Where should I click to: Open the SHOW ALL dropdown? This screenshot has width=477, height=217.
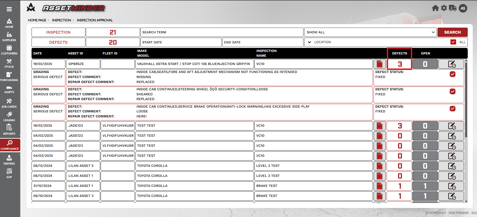(x=370, y=32)
